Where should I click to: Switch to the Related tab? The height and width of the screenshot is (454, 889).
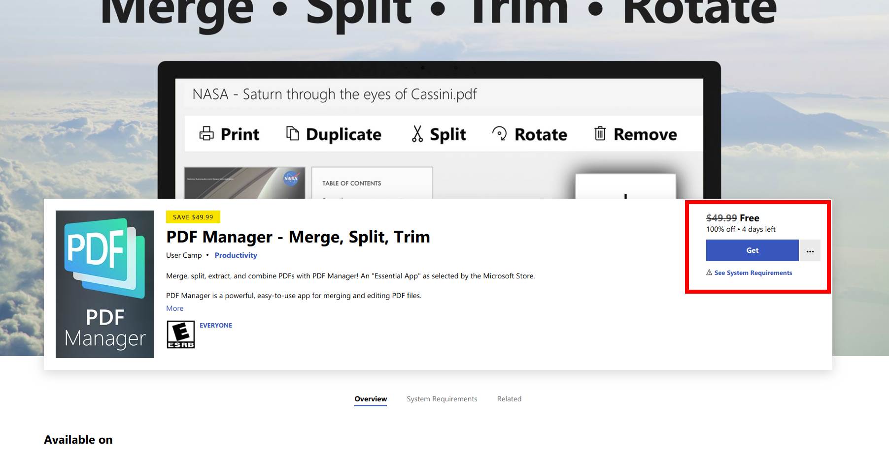(x=509, y=399)
